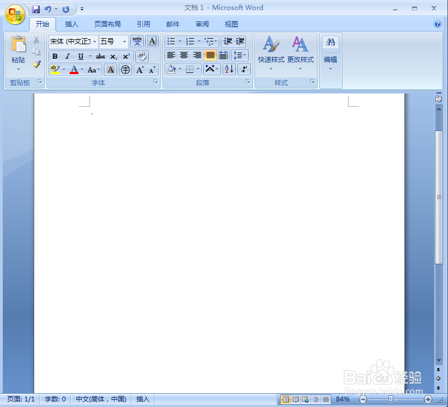Toggle strikethrough formatting

coord(101,56)
